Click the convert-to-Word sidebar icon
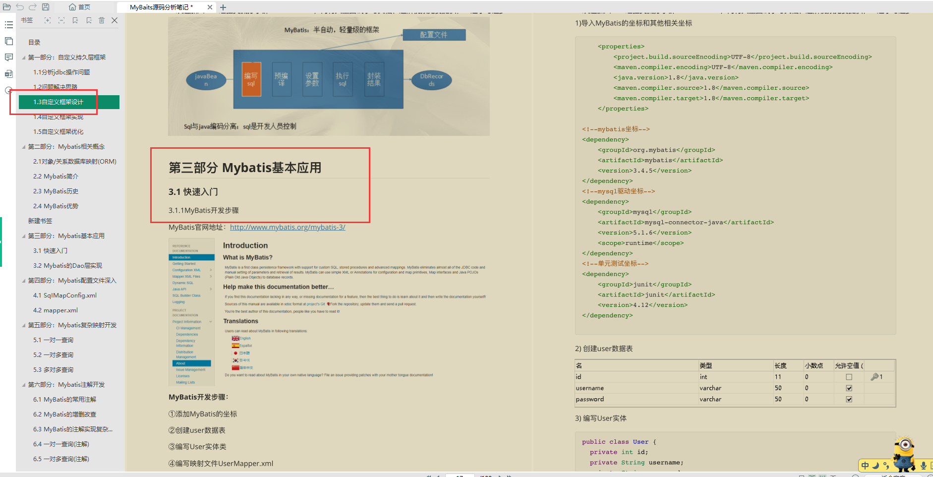Image resolution: width=933 pixels, height=477 pixels. pos(9,74)
